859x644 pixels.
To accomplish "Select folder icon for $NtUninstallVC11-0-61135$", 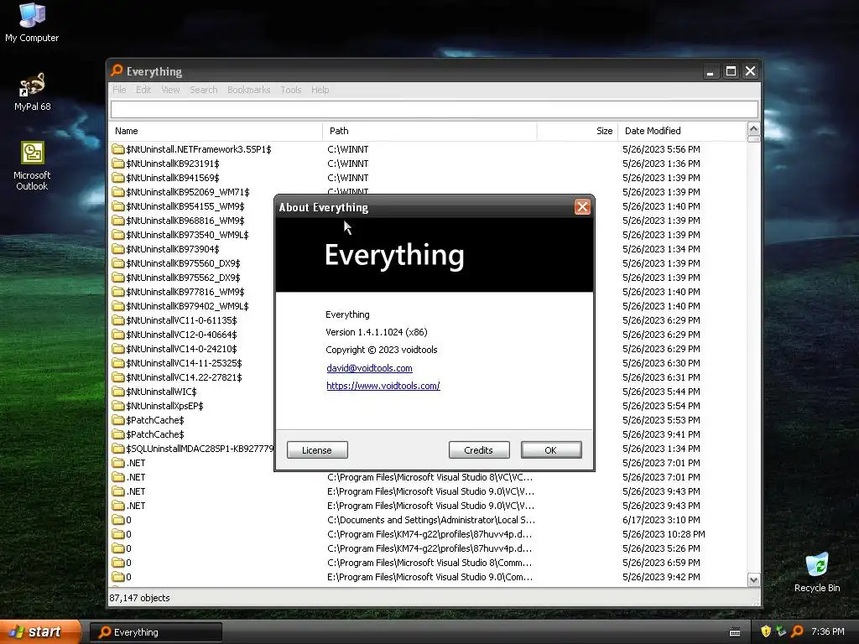I will click(117, 319).
